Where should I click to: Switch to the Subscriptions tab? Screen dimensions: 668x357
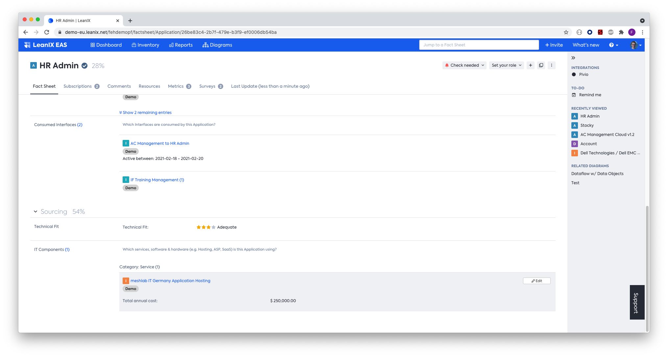78,86
